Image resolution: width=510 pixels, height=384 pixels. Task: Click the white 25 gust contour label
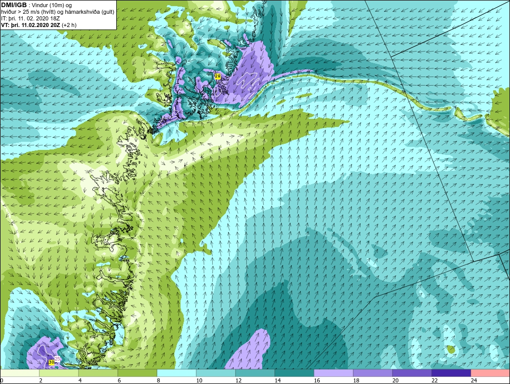coord(57,359)
